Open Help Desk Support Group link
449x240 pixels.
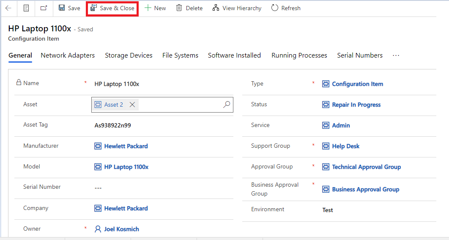point(345,146)
